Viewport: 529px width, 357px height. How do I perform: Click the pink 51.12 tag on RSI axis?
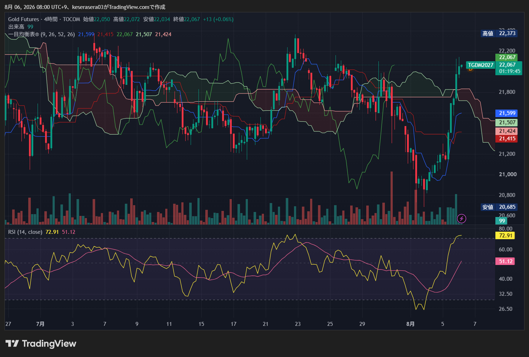click(505, 261)
